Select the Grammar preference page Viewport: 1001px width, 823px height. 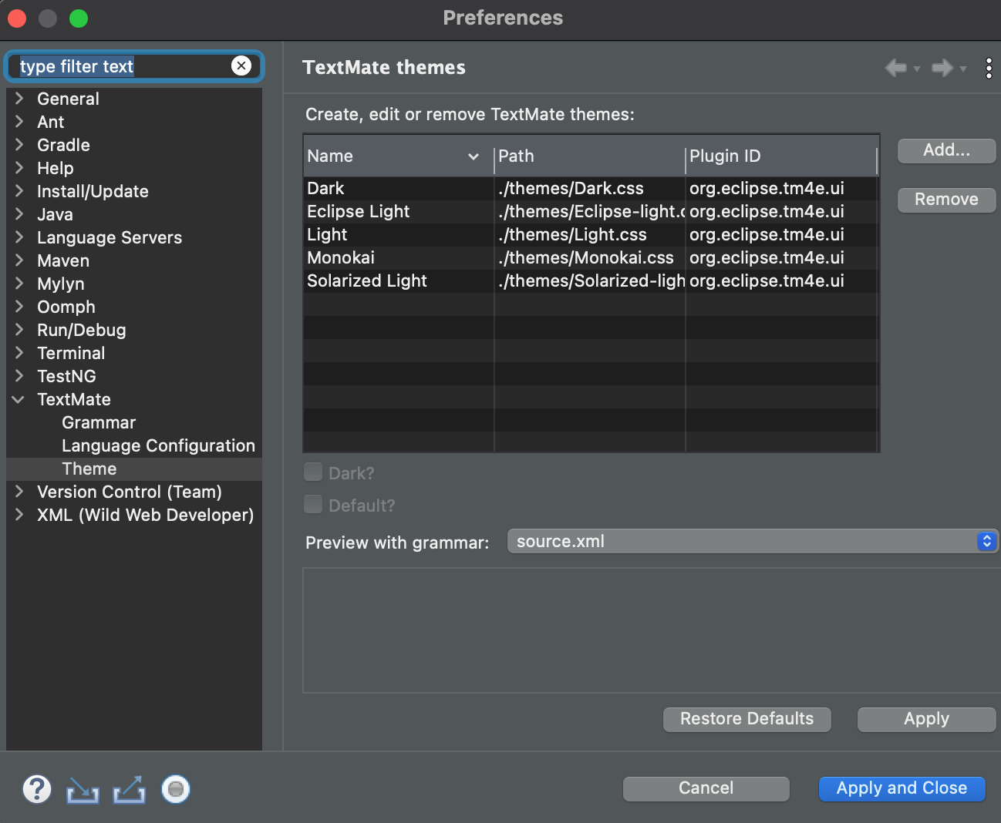[x=98, y=422]
